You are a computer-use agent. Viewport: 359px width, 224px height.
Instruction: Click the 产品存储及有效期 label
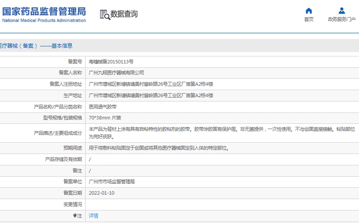coord(63,159)
